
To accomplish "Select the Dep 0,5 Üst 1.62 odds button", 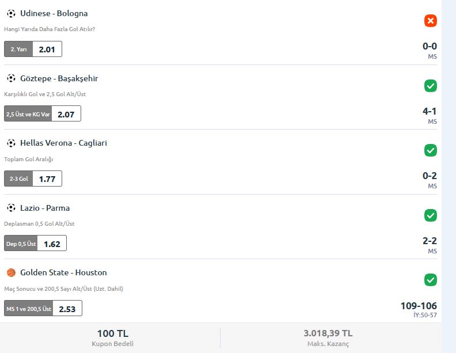I will click(x=35, y=244).
